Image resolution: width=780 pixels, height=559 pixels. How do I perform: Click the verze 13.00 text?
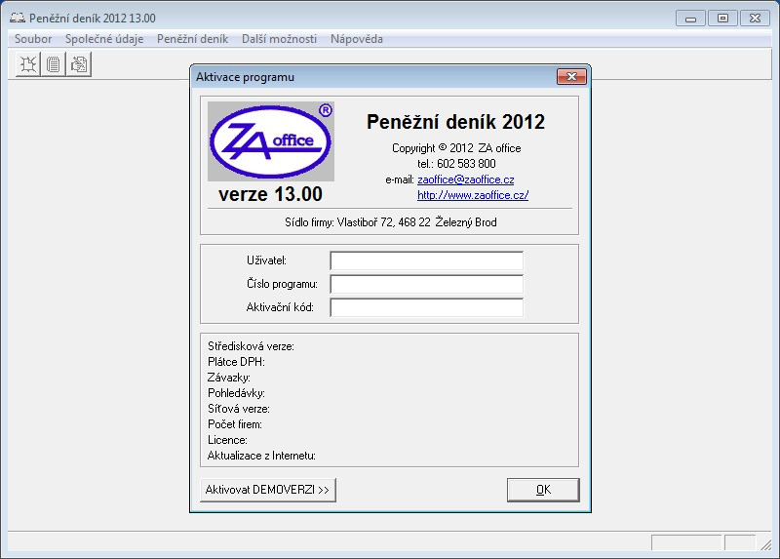click(271, 194)
